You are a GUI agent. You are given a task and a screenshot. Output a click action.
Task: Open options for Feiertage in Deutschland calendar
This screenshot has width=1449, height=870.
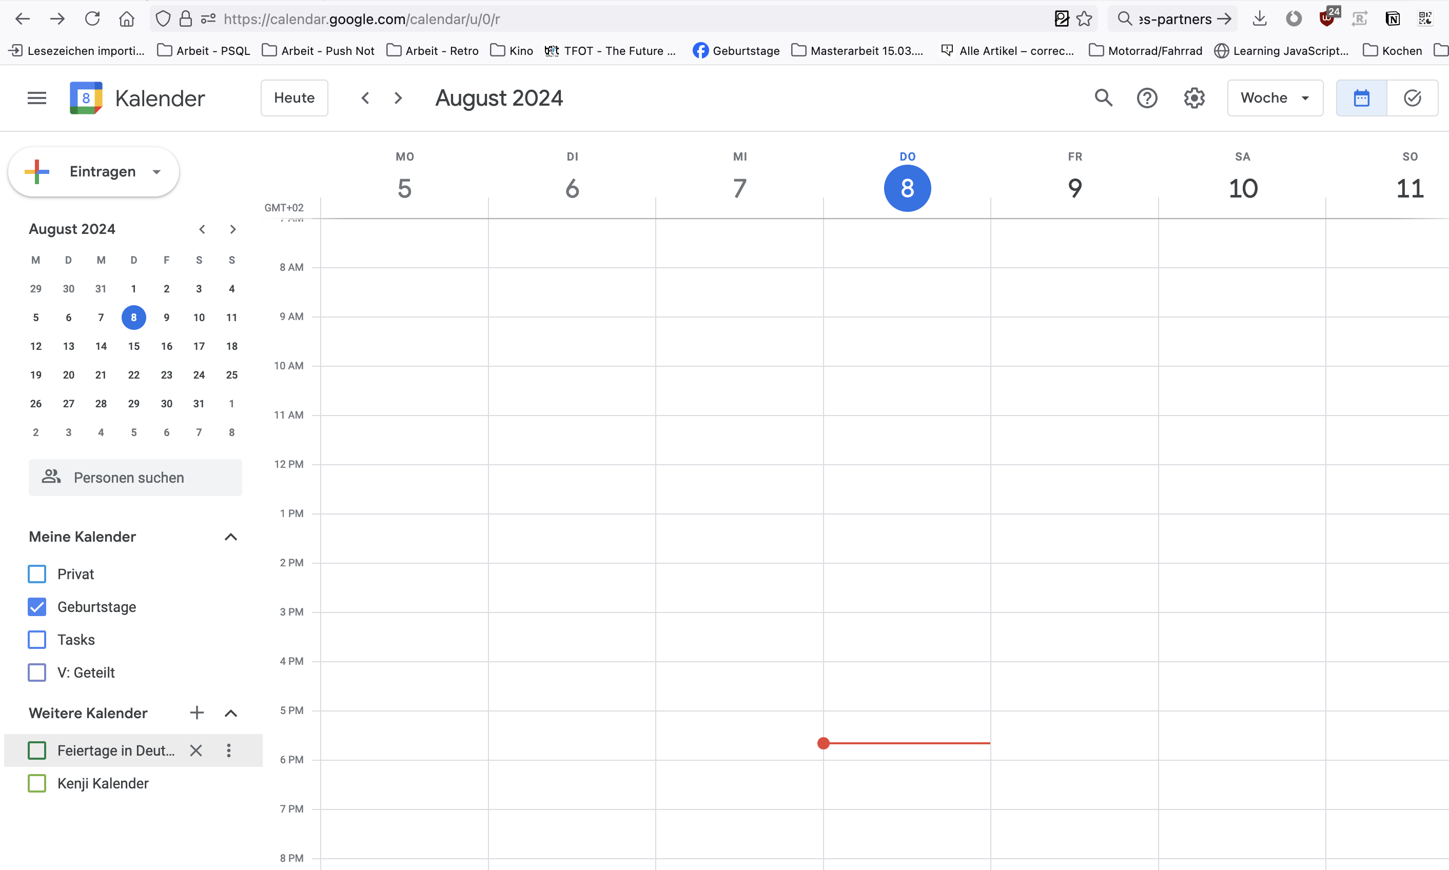[229, 750]
